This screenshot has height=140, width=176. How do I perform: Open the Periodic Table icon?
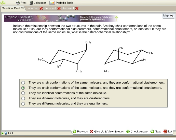tap(52, 3)
